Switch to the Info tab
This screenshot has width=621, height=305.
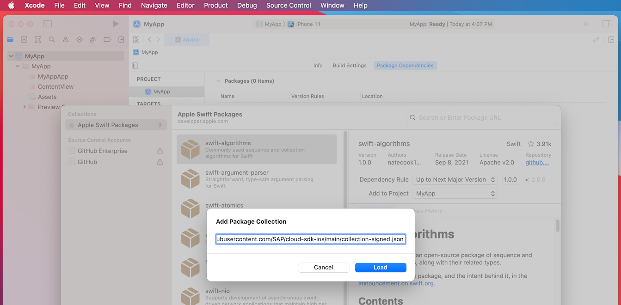pos(318,66)
